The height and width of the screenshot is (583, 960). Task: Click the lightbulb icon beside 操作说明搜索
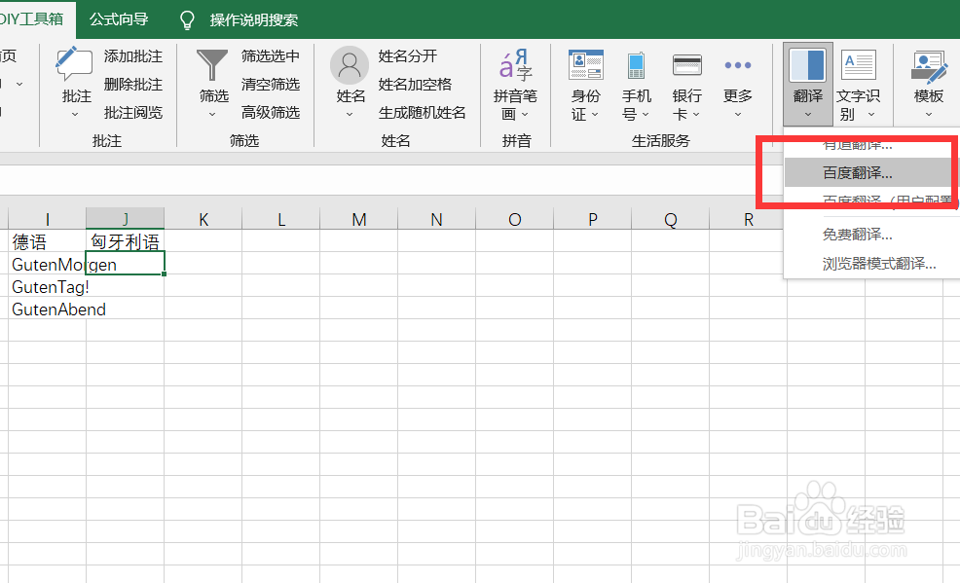click(187, 20)
